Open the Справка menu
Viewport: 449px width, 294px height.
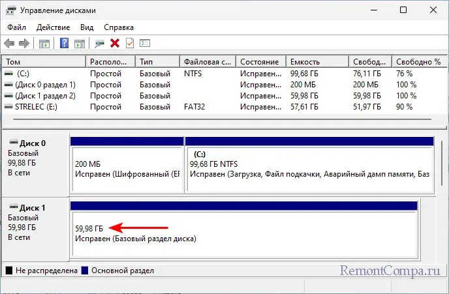pyautogui.click(x=119, y=27)
